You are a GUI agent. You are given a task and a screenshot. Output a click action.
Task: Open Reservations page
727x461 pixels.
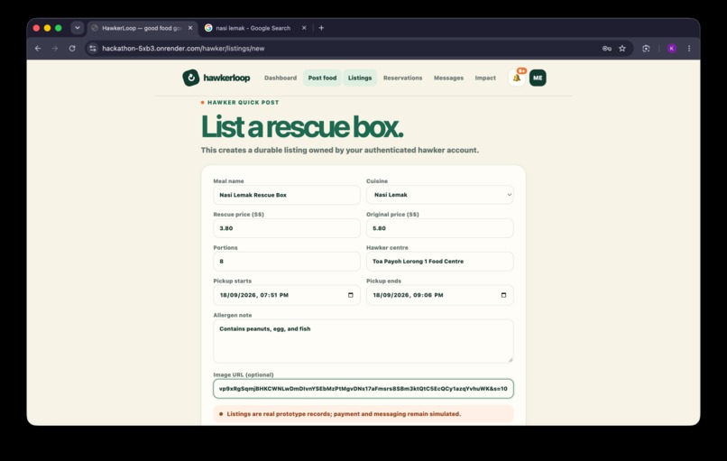tap(402, 78)
